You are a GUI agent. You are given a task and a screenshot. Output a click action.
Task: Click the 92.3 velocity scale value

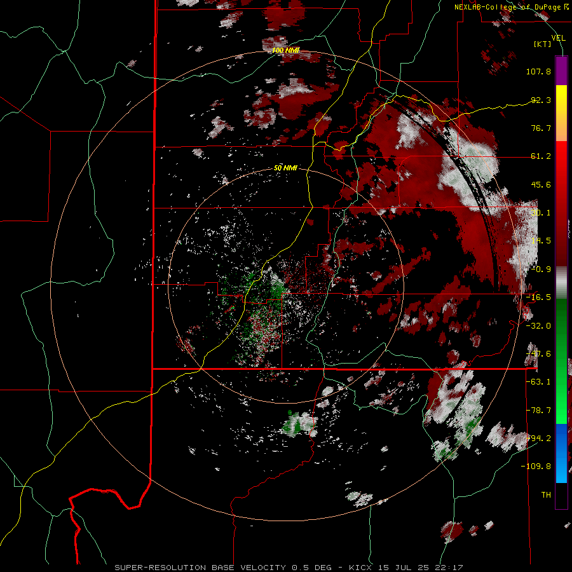tap(541, 100)
